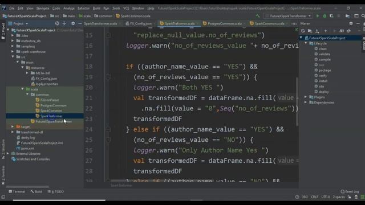Click '2 spaces' indent setting
The image size is (365, 205).
339,197
